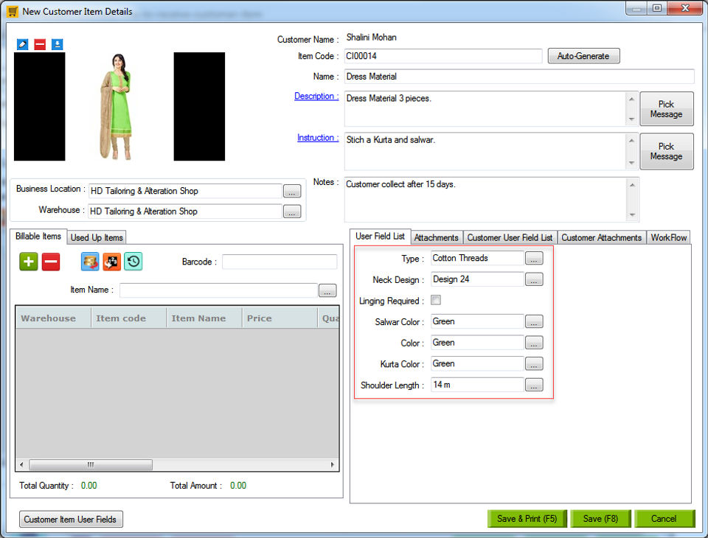Click the Auto-Generate button
The image size is (708, 538).
583,56
